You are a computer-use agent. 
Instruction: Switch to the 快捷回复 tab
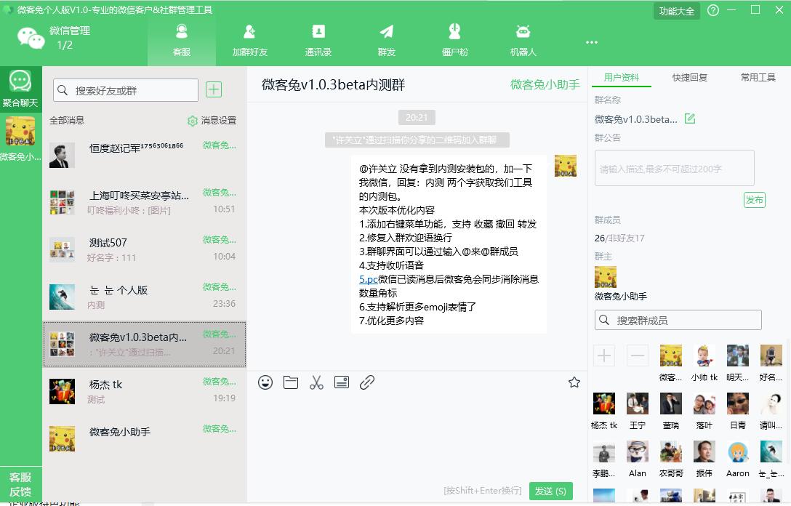point(690,78)
